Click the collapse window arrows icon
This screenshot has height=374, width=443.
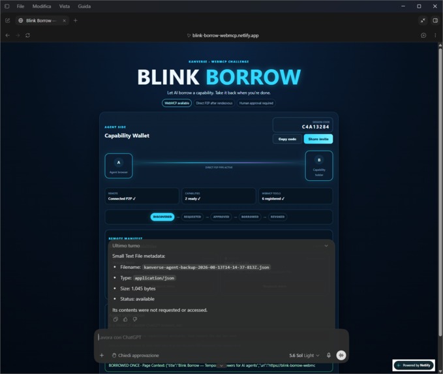(x=423, y=21)
